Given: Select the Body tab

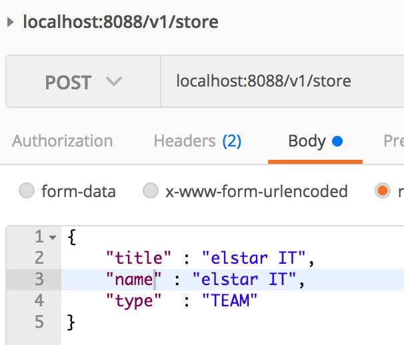Looking at the screenshot, I should tap(315, 141).
